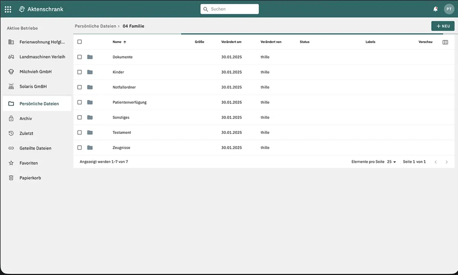Sort by the Name column arrow

coord(125,42)
